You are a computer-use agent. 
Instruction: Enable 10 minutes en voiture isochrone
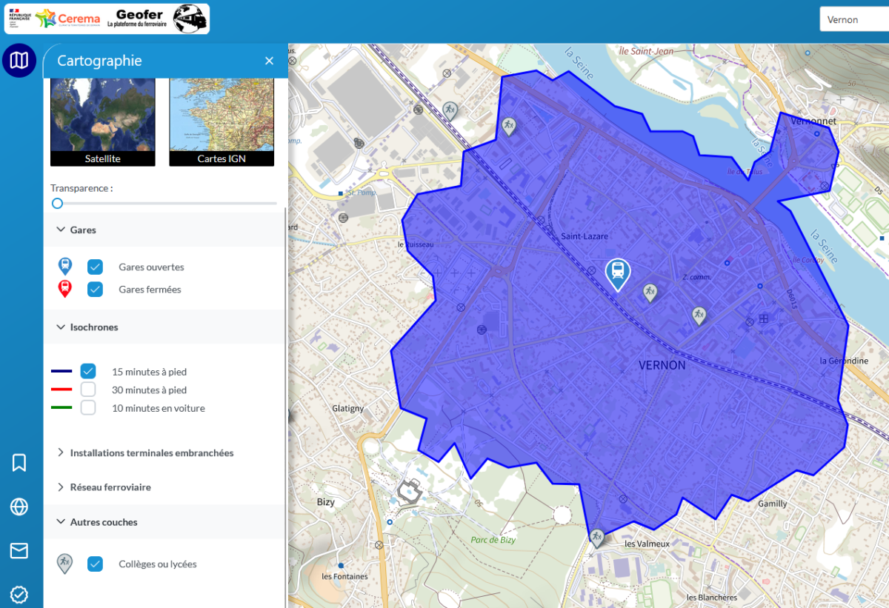click(x=88, y=408)
